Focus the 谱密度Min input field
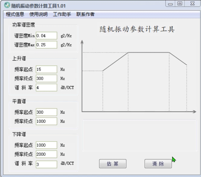Viewport: 201px width, 177px height. [x=46, y=35]
